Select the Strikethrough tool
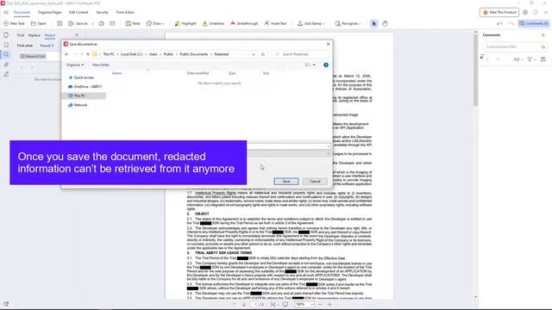The height and width of the screenshot is (310, 552). click(x=244, y=23)
